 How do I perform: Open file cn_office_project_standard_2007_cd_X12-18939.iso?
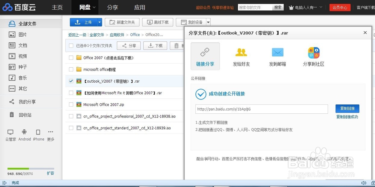point(127,128)
